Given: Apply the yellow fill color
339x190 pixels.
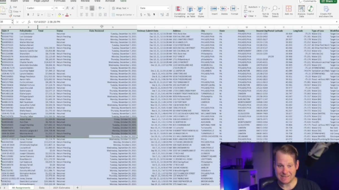Looking at the screenshot, I should 59,15.
